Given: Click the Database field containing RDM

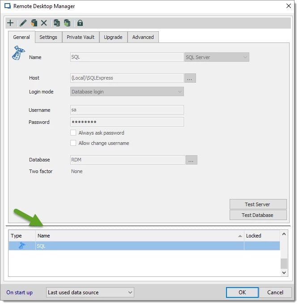Looking at the screenshot, I should (128, 161).
